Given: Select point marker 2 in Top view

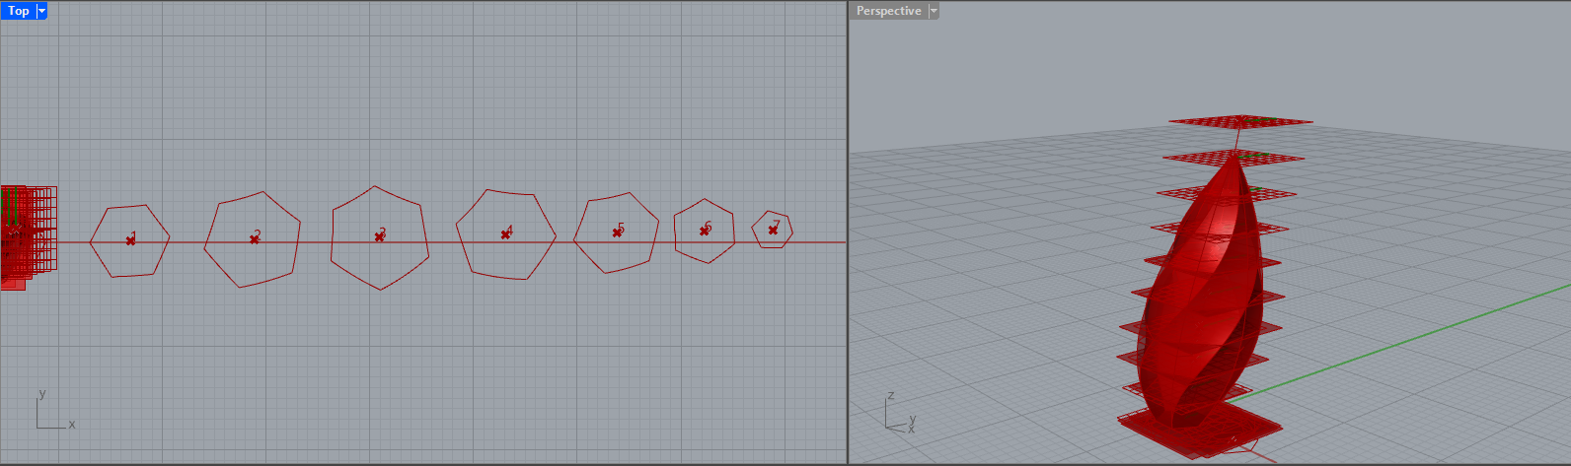Looking at the screenshot, I should pyautogui.click(x=254, y=239).
